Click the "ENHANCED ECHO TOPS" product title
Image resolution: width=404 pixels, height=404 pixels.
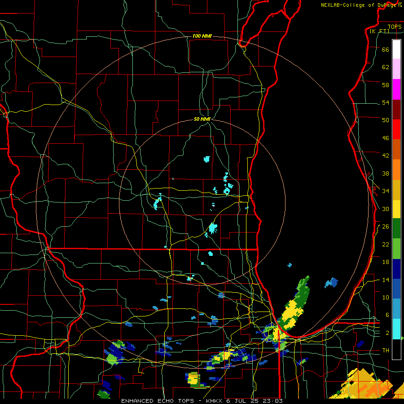(158, 401)
